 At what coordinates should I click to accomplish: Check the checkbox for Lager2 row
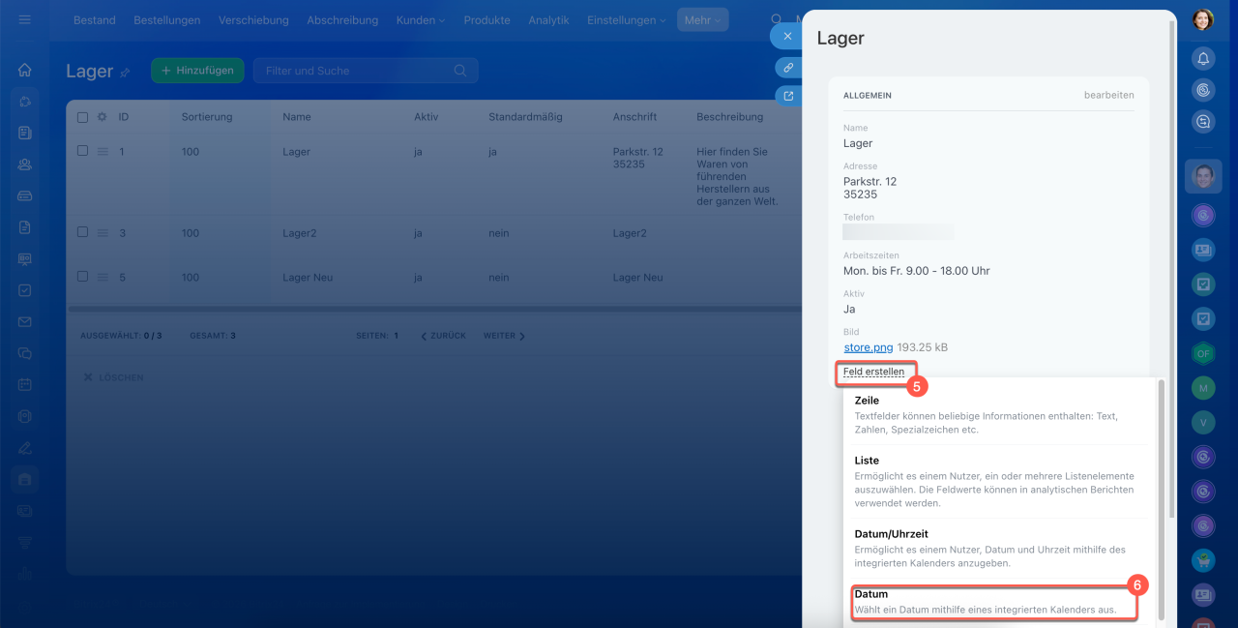pos(82,232)
